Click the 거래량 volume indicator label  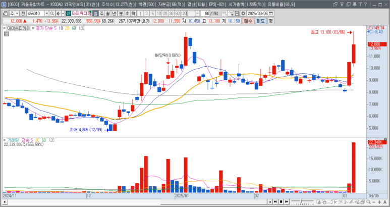tap(13, 140)
